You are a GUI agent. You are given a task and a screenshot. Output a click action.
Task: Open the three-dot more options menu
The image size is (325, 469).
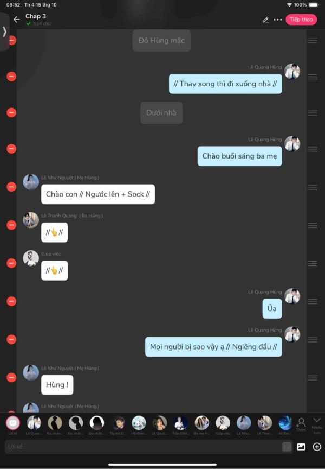[x=278, y=20]
